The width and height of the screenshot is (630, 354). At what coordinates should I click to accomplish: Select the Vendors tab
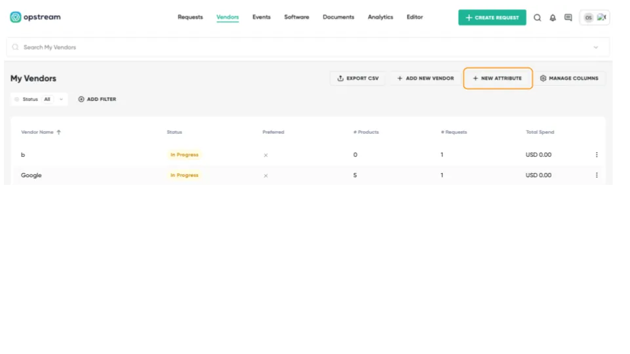[228, 17]
